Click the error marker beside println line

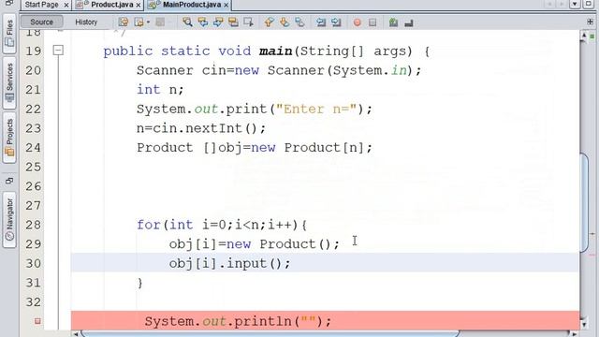coord(37,321)
